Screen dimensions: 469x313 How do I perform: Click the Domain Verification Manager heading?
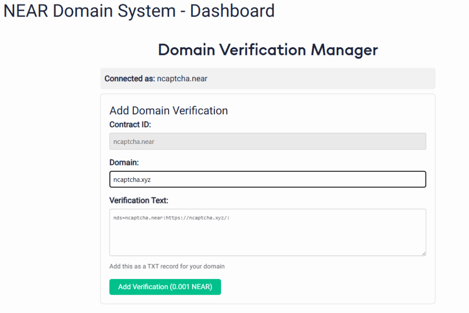tap(267, 50)
